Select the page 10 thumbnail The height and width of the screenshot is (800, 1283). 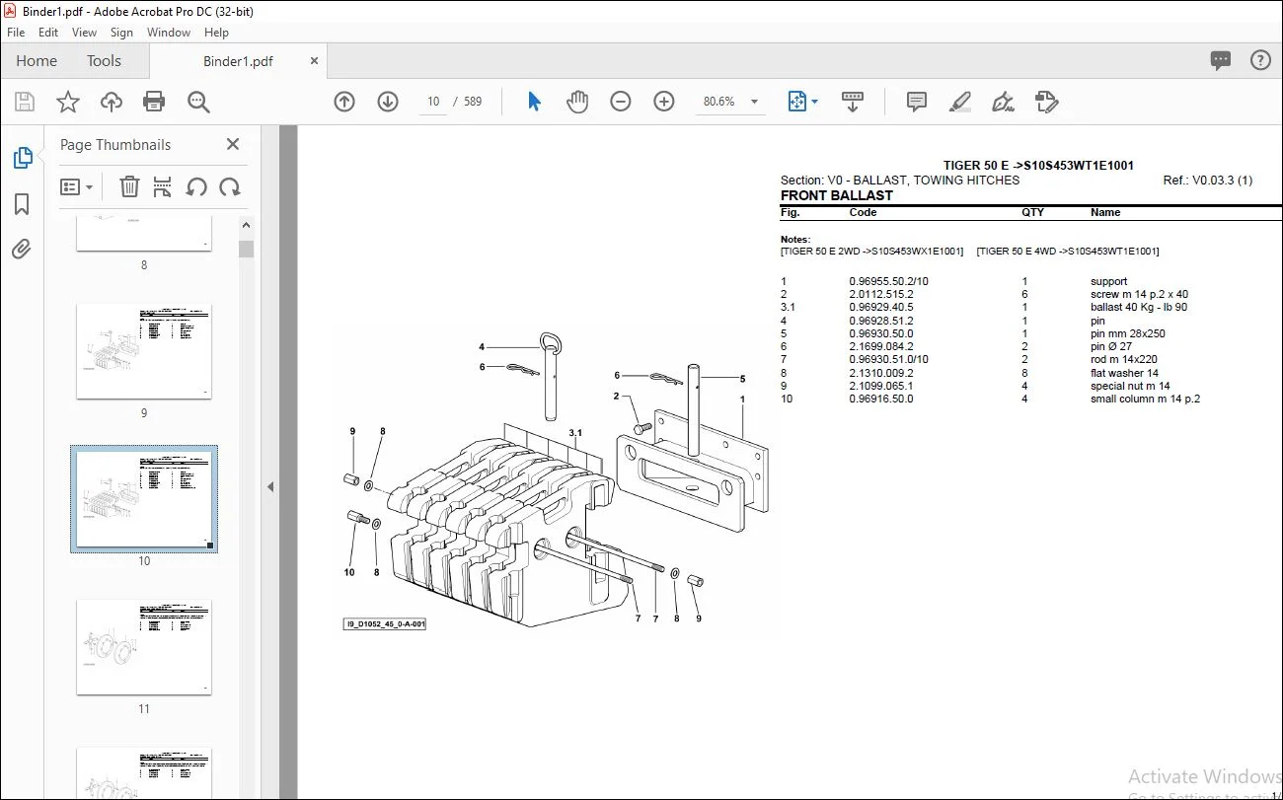pyautogui.click(x=144, y=499)
